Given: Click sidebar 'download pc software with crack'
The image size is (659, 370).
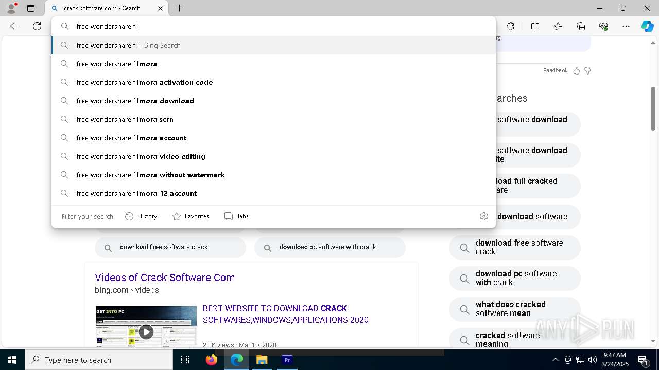Looking at the screenshot, I should tap(515, 278).
